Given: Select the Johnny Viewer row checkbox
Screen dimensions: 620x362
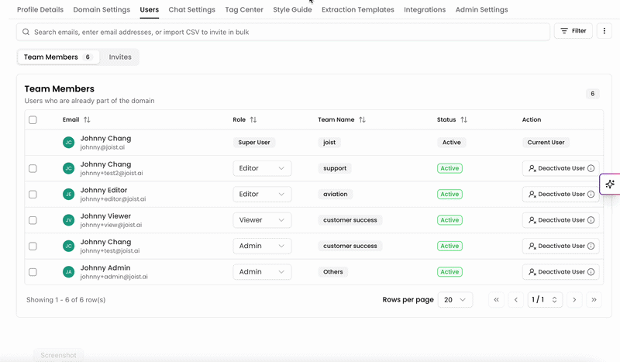Looking at the screenshot, I should click(33, 220).
